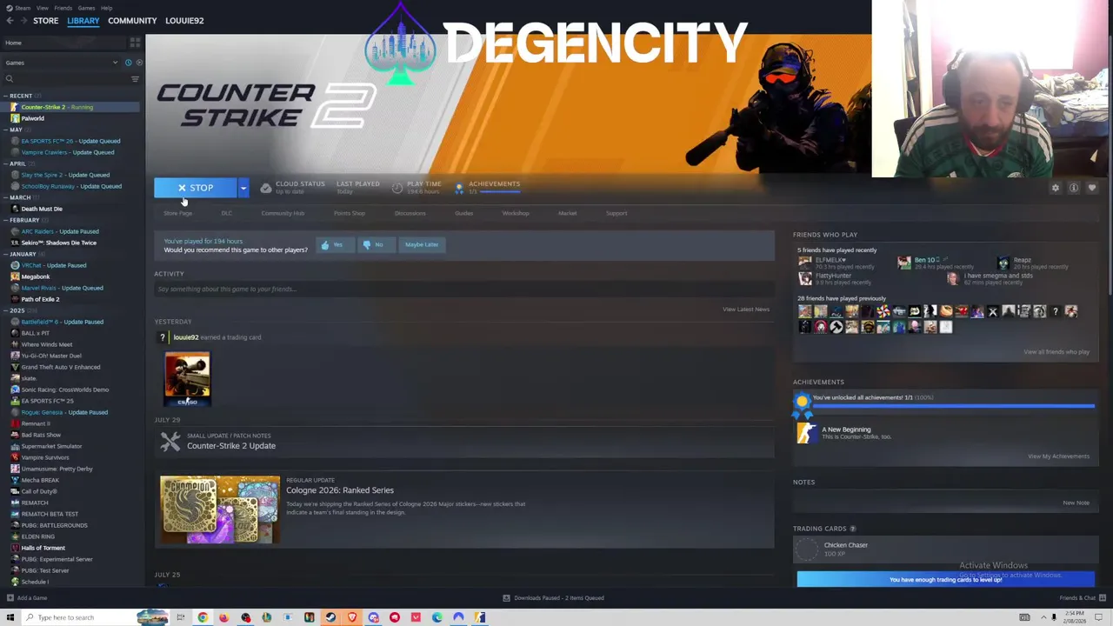Click View Latest News link

745,310
